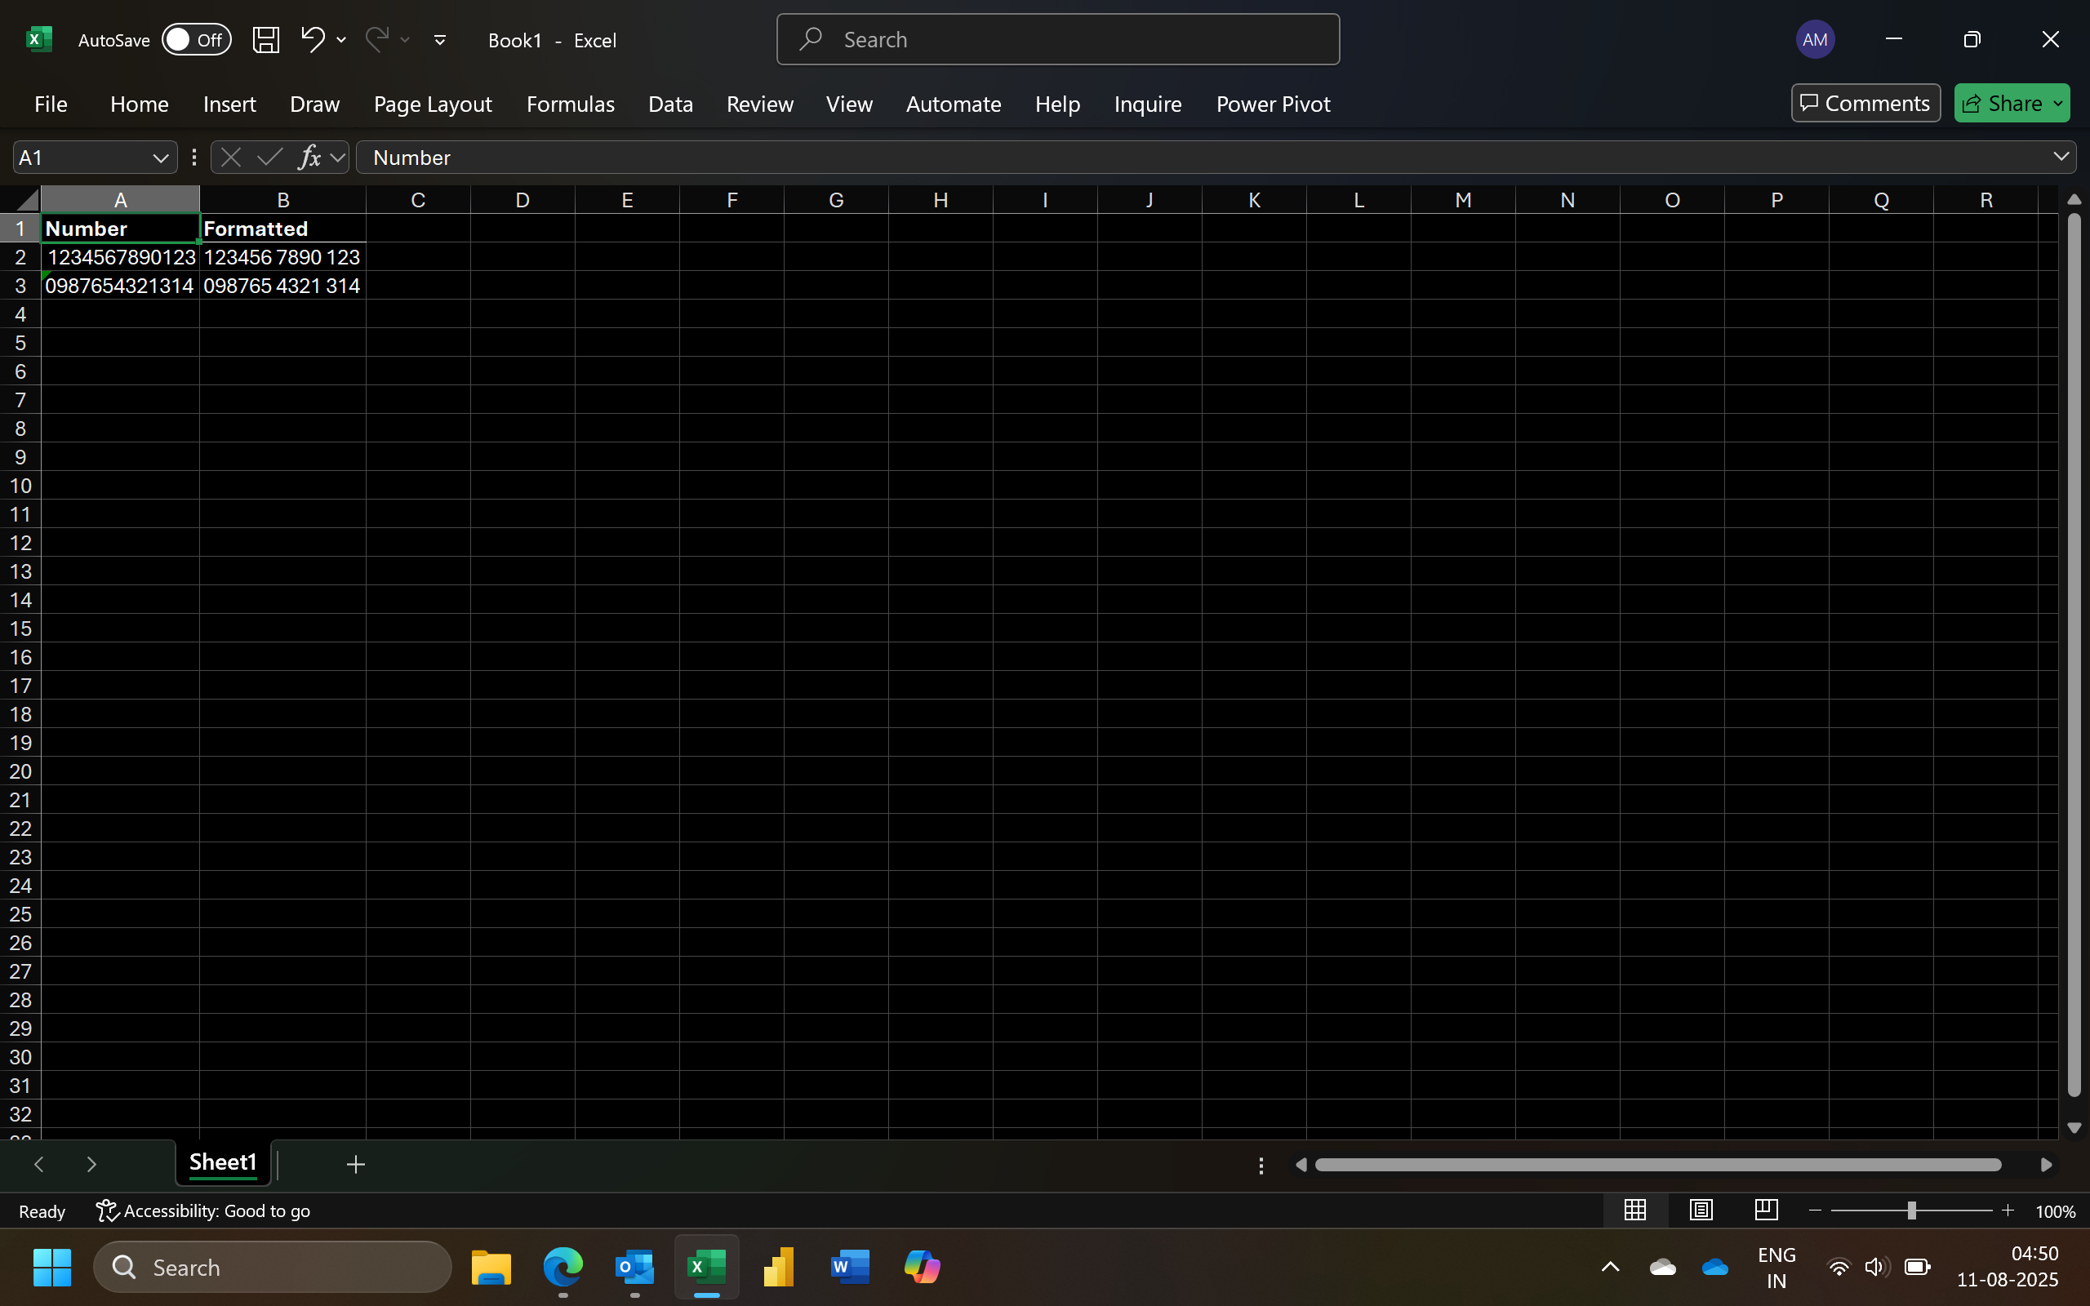Click the Cancel X formula icon
The image size is (2090, 1306).
[x=230, y=158]
